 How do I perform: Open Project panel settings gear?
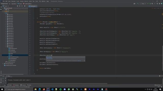25,6
